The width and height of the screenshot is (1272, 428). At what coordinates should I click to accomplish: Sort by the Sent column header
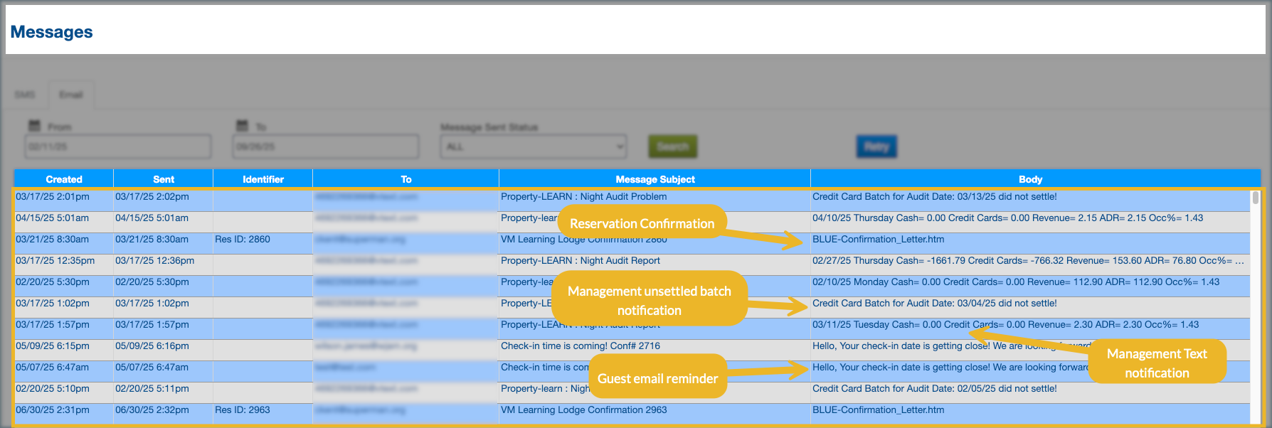(164, 179)
